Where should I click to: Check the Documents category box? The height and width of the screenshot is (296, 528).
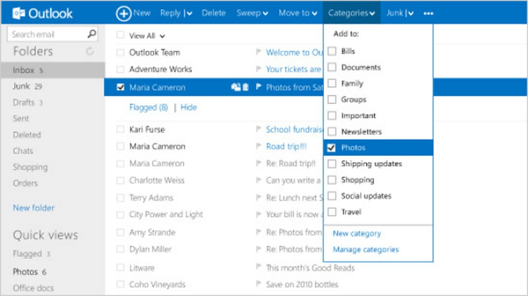(332, 67)
